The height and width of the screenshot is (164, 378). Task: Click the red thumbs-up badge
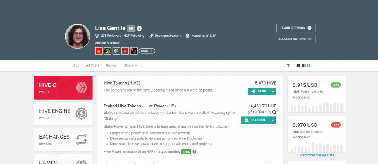(x=99, y=51)
